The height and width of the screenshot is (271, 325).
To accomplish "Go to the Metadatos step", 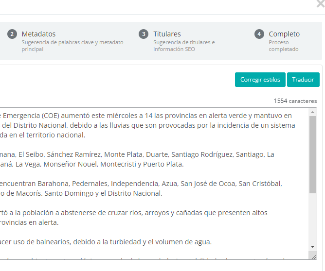I will point(38,34).
